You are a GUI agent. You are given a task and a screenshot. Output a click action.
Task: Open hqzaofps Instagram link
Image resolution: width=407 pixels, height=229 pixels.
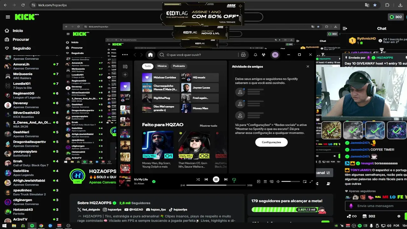pyautogui.click(x=112, y=210)
